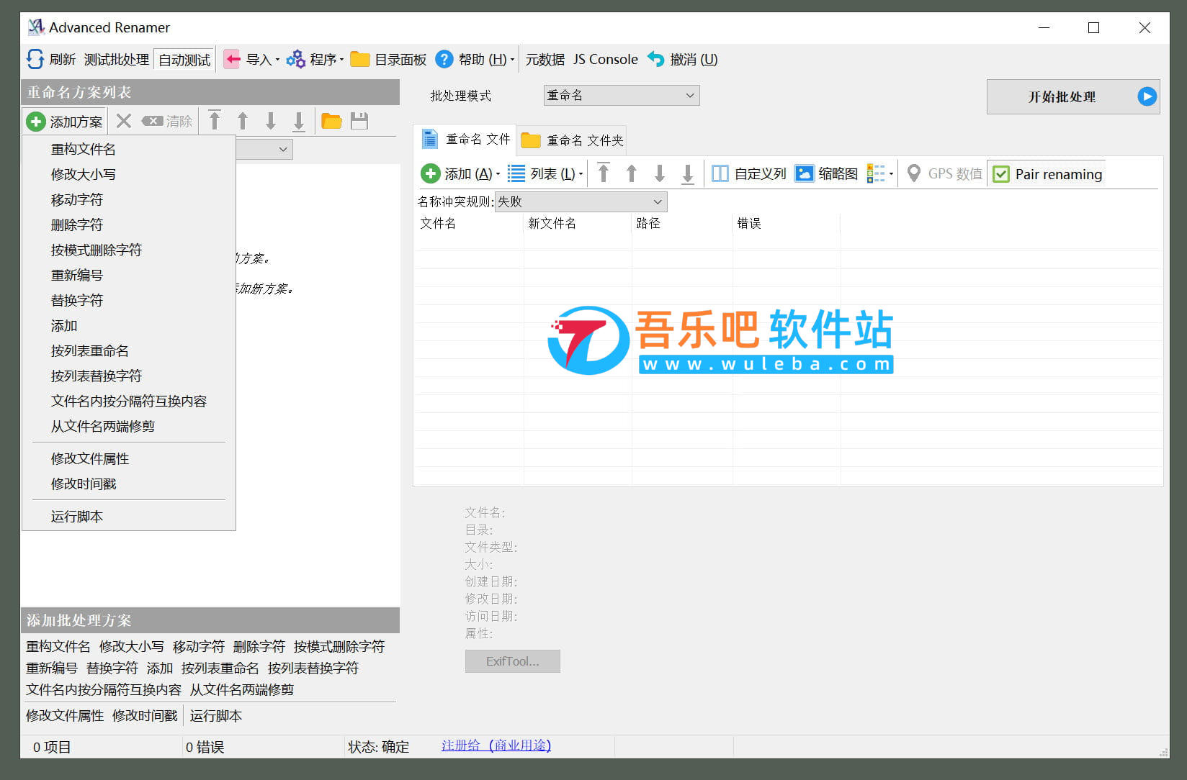Move method to bottom in method list
1187x780 pixels.
pos(299,121)
